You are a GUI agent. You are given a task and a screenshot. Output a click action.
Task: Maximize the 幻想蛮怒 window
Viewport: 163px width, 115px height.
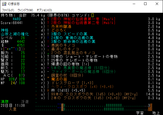(x=145, y=4)
